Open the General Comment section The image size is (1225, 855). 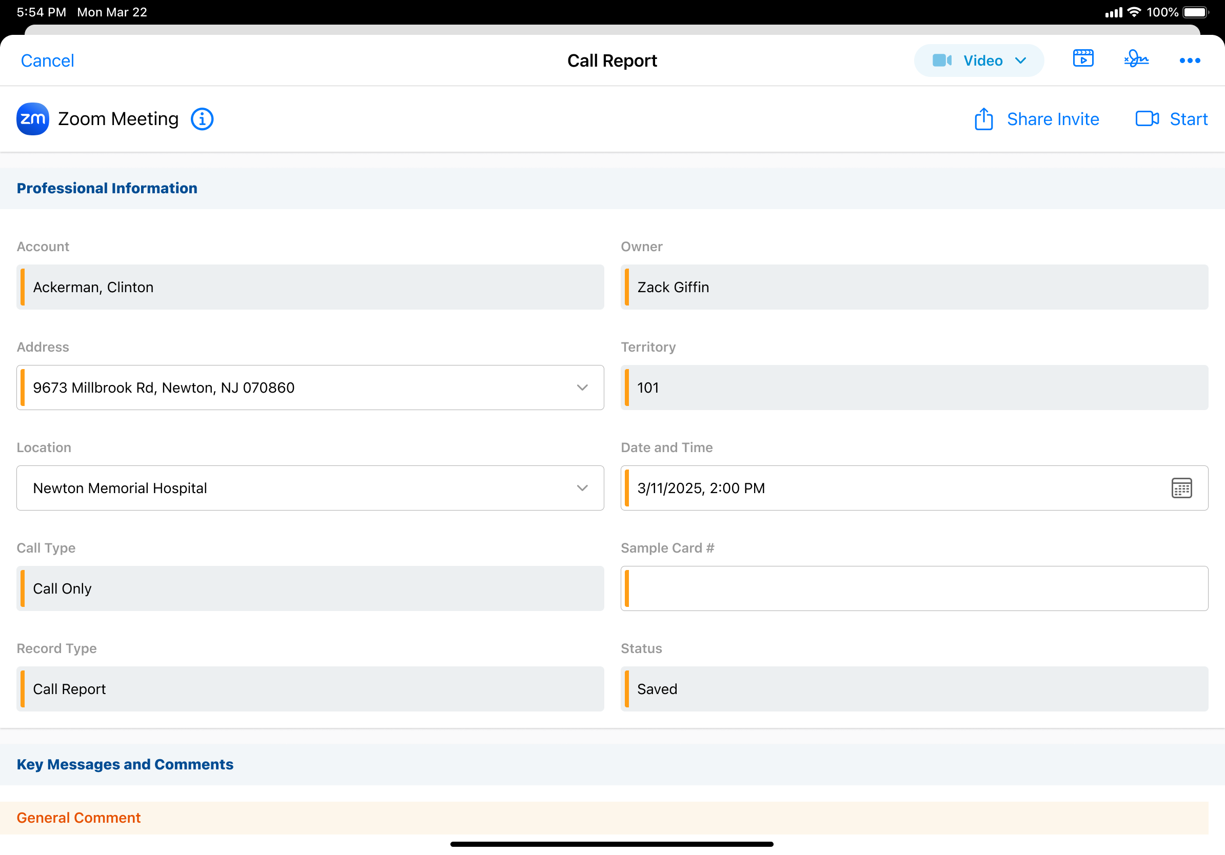78,817
